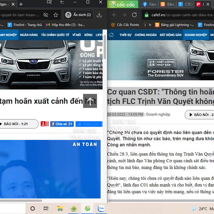Open Task View icon in taskbar
Viewport: 214px width, 214px height.
46,208
